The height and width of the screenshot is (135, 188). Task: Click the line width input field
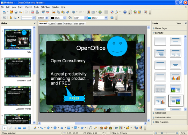pyautogui.click(x=41, y=18)
